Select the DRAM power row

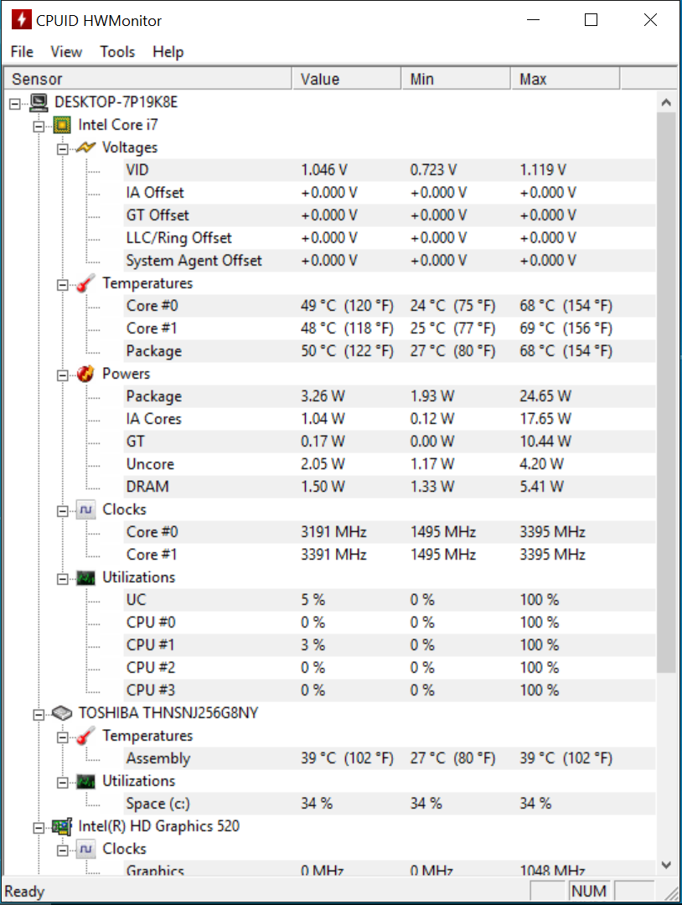point(390,487)
